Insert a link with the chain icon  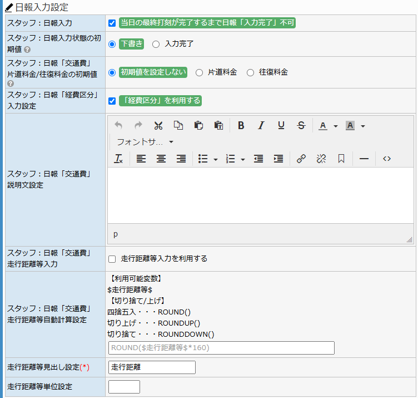point(301,159)
